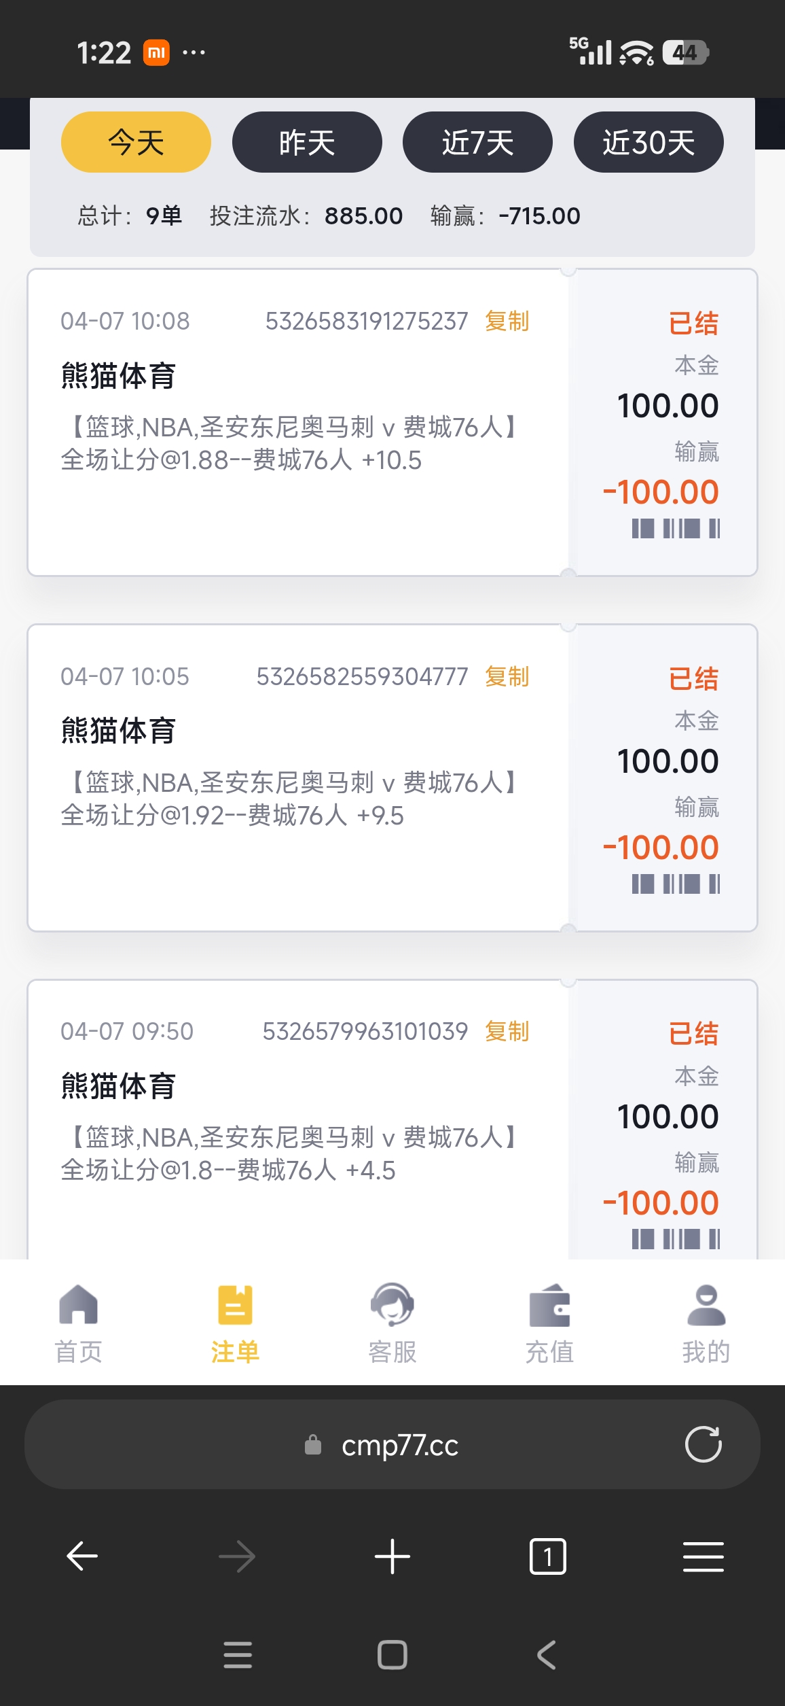This screenshot has width=785, height=1706.
Task: Open the 充值 wallet icon
Action: coord(549,1305)
